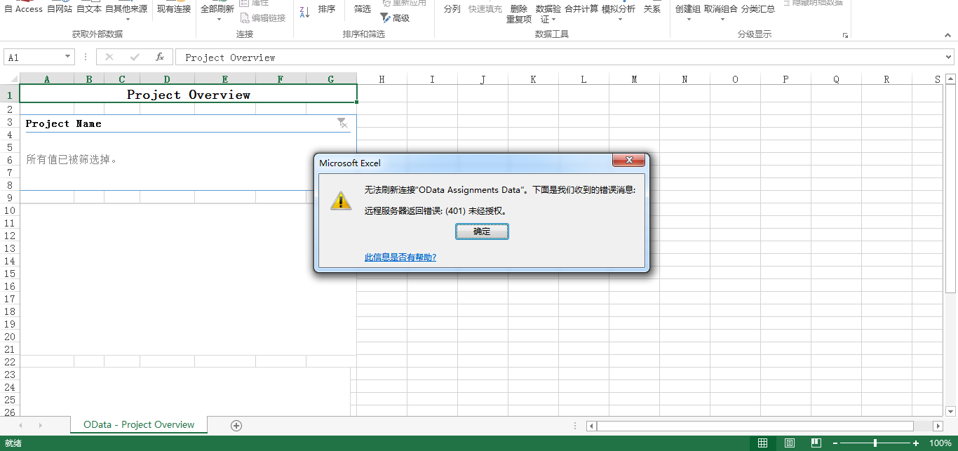Viewport: 958px width, 451px height.
Task: Select the OData - Project Overview sheet tab
Action: pyautogui.click(x=139, y=424)
